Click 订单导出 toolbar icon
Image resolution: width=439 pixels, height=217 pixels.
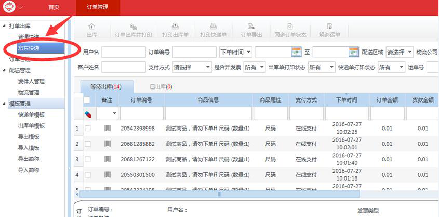coord(251,27)
